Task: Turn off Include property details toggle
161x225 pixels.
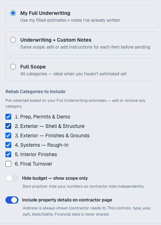Action: [12, 200]
